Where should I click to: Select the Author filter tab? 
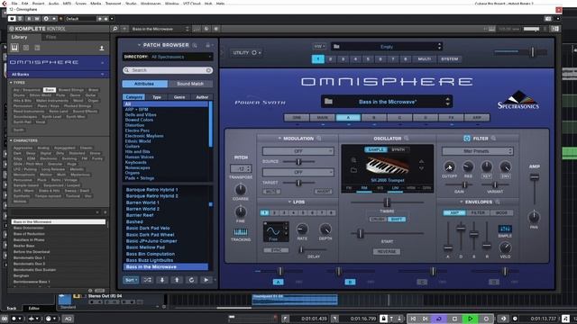coord(202,97)
